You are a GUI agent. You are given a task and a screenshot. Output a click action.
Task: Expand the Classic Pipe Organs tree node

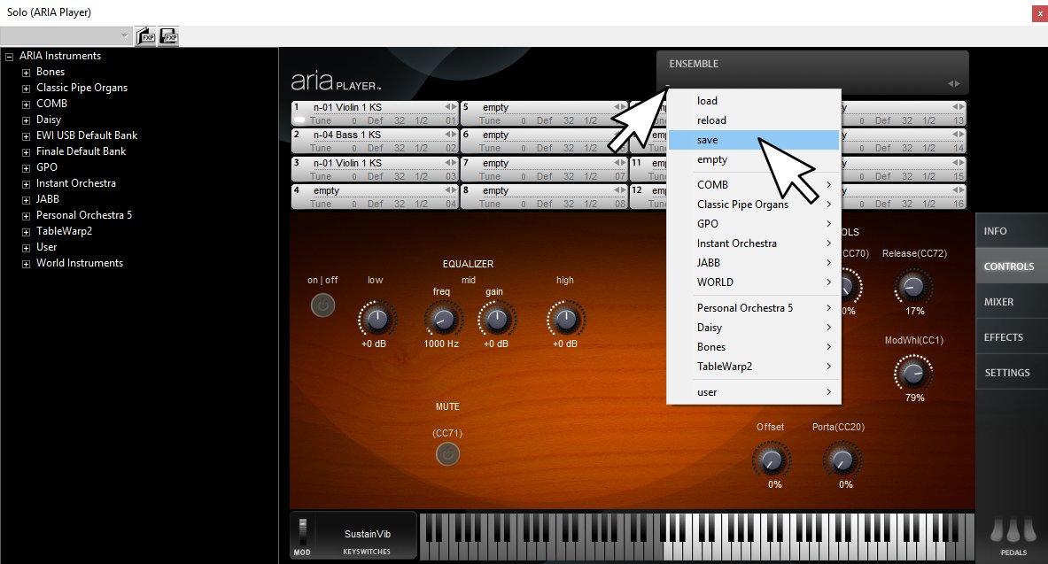(27, 88)
